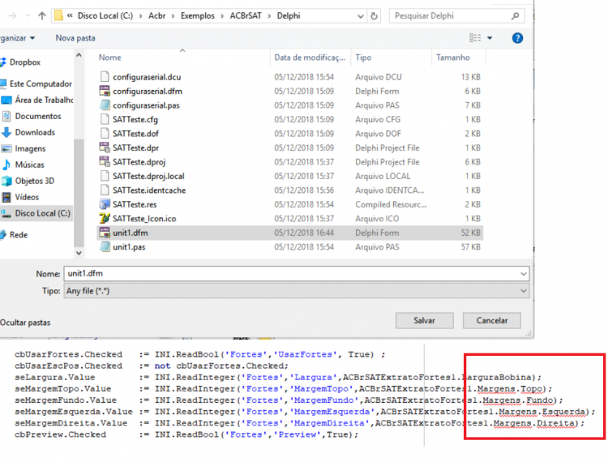
Task: Select Dropbox in the navigation pane
Action: 25,62
